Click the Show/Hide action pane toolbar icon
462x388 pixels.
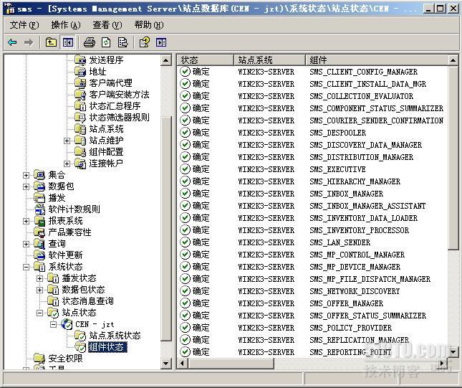point(161,42)
